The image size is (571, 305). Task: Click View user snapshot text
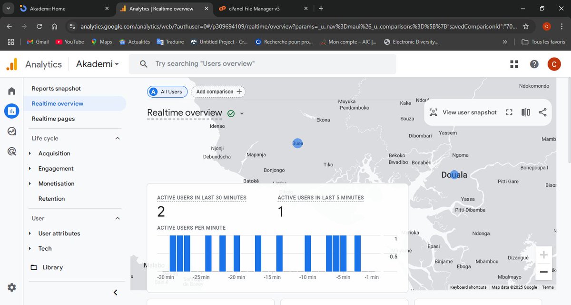(x=470, y=112)
